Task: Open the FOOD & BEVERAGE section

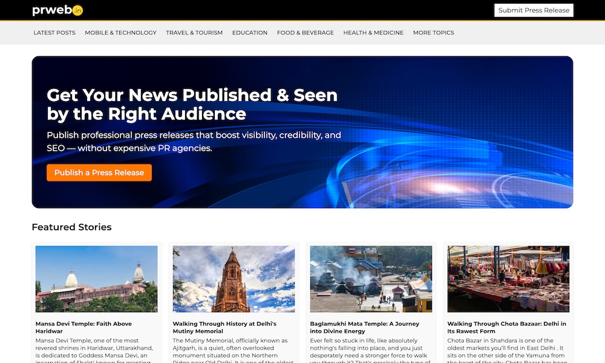Action: 306,33
